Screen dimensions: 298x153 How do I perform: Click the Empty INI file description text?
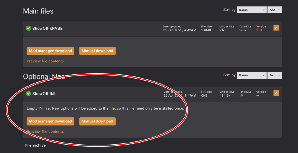pos(105,108)
